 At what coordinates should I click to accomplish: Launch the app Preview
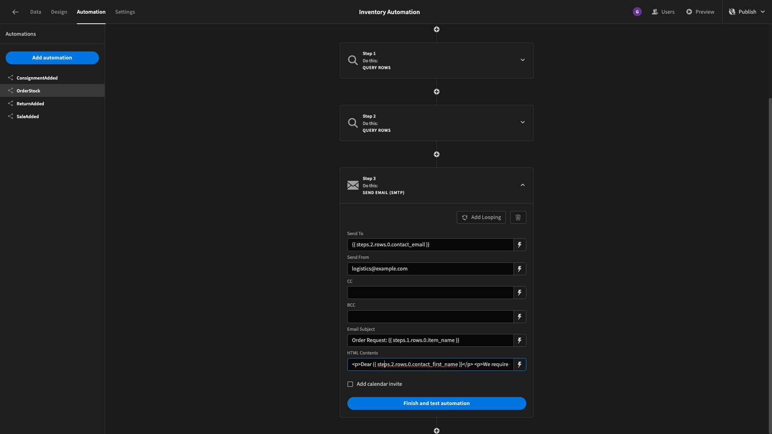[x=700, y=12]
